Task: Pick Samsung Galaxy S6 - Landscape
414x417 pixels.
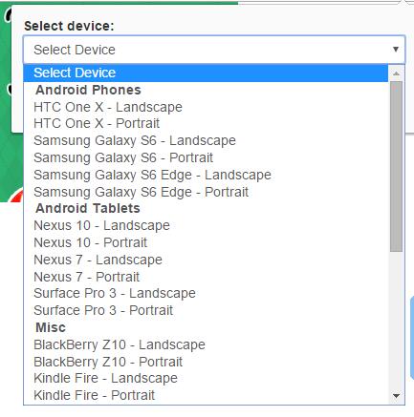Action: tap(206, 140)
